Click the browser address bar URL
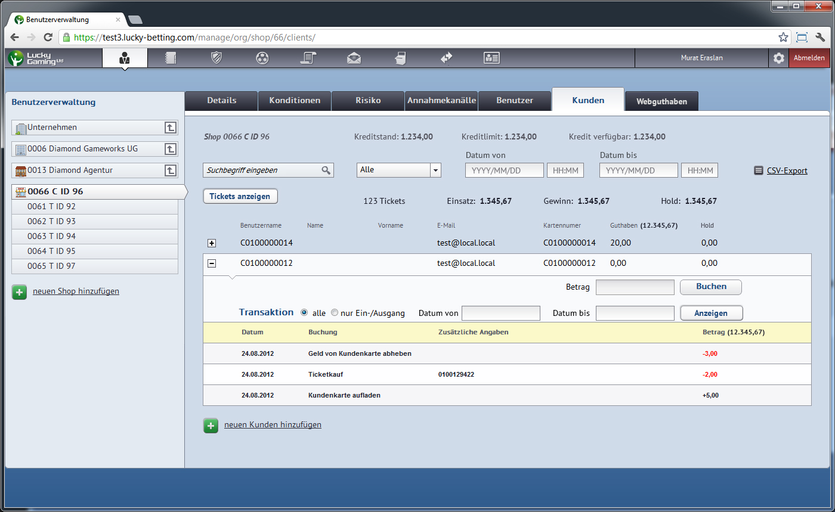The width and height of the screenshot is (835, 512). click(194, 38)
